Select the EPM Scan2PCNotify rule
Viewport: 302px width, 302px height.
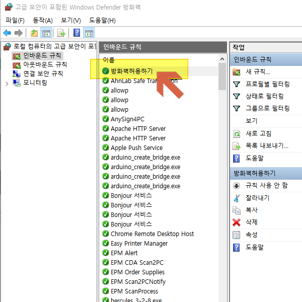pyautogui.click(x=138, y=281)
